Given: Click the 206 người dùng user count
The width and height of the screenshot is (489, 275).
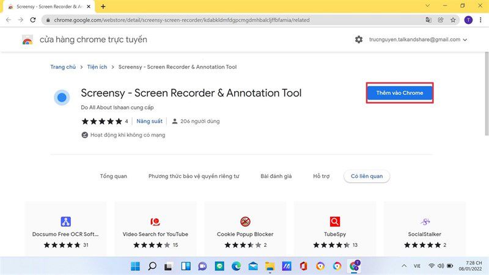Looking at the screenshot, I should tap(200, 121).
